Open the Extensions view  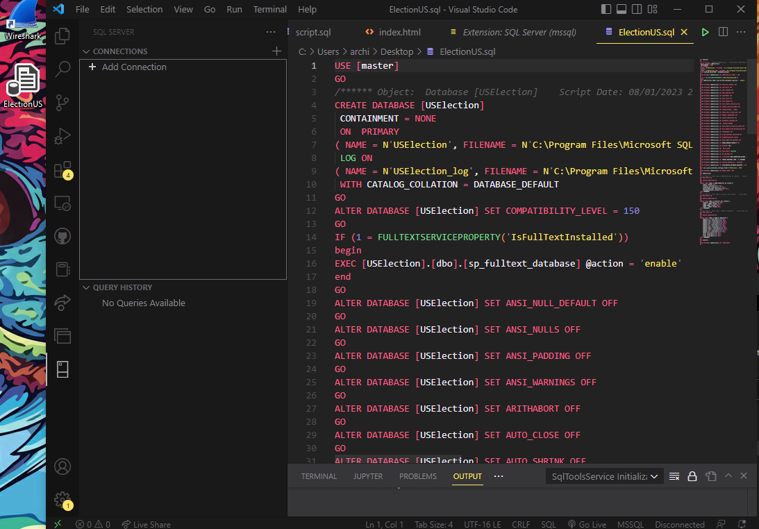62,170
